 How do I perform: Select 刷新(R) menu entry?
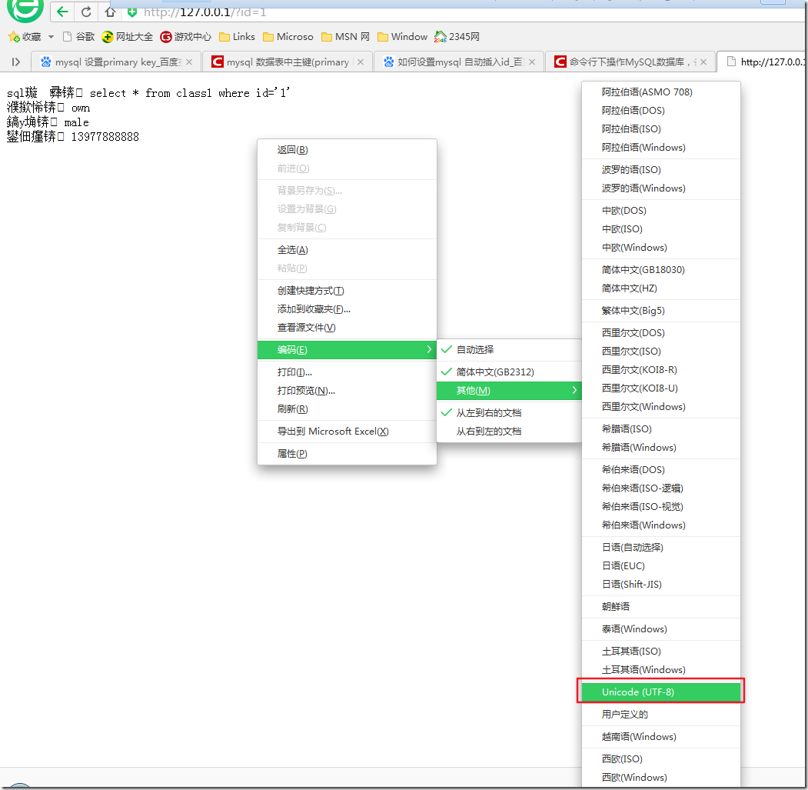coord(347,409)
